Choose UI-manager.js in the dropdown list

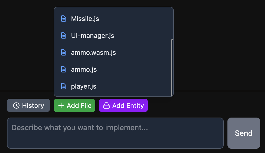coord(93,36)
